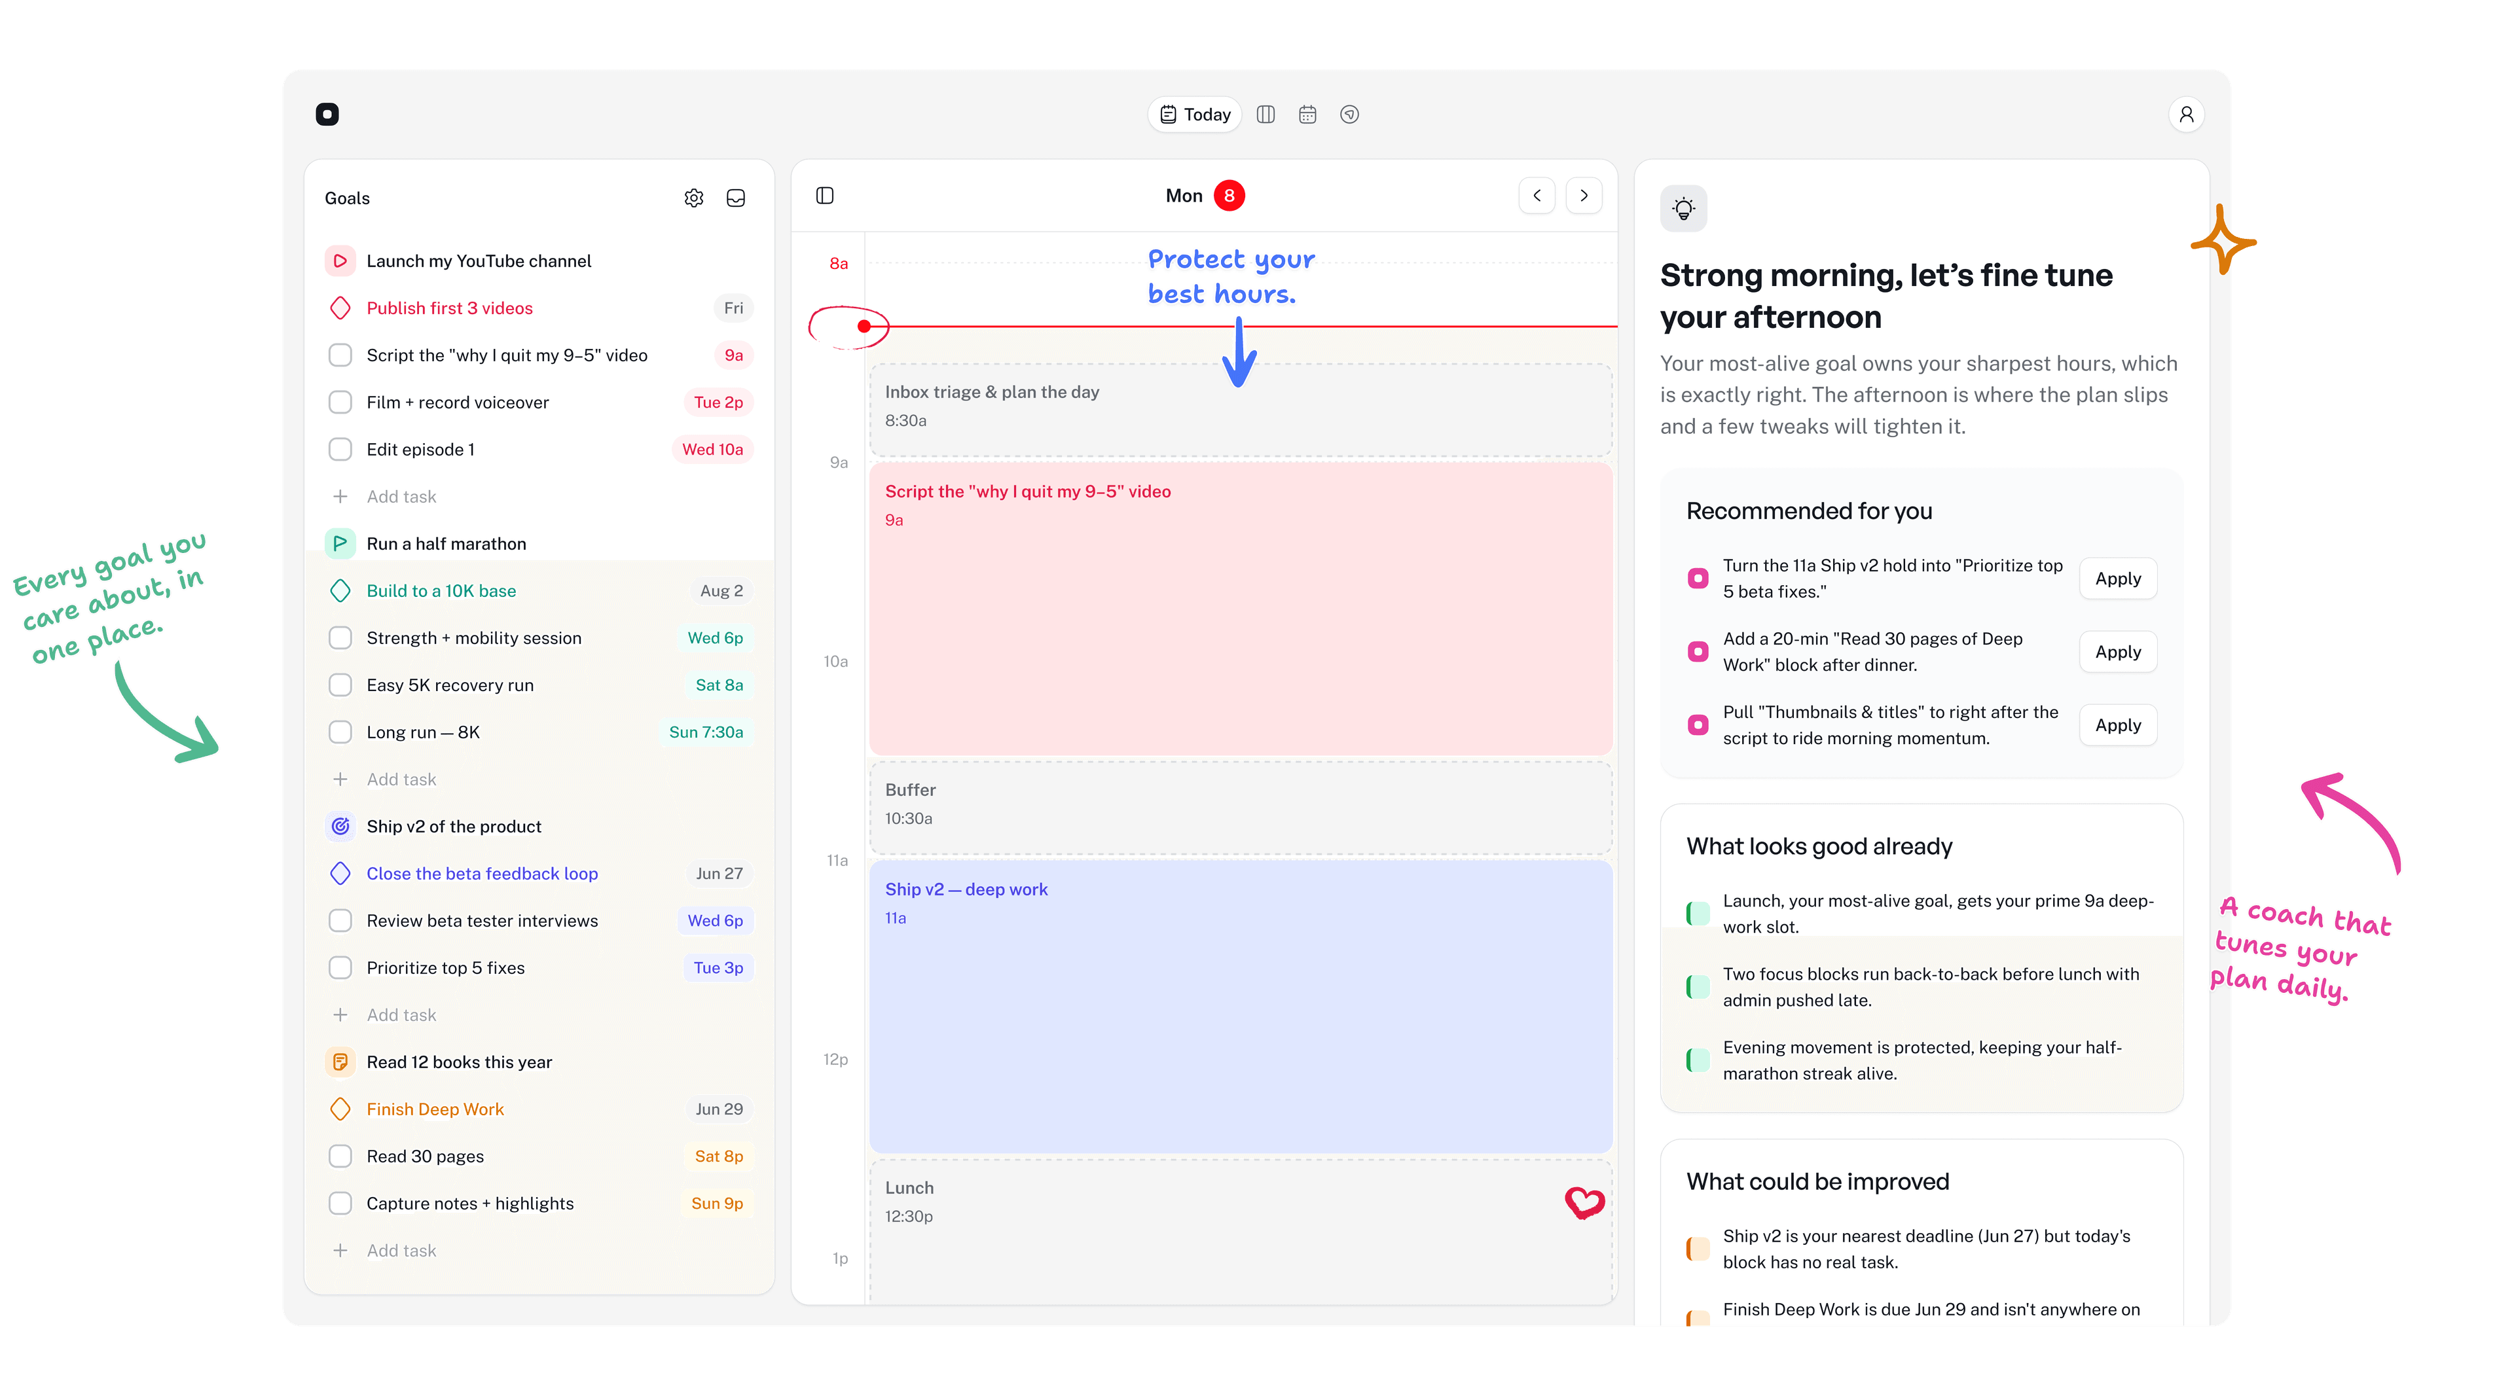Open the Read 12 books this year goal
Viewport: 2514px width, 1396px height.
pyautogui.click(x=459, y=1062)
